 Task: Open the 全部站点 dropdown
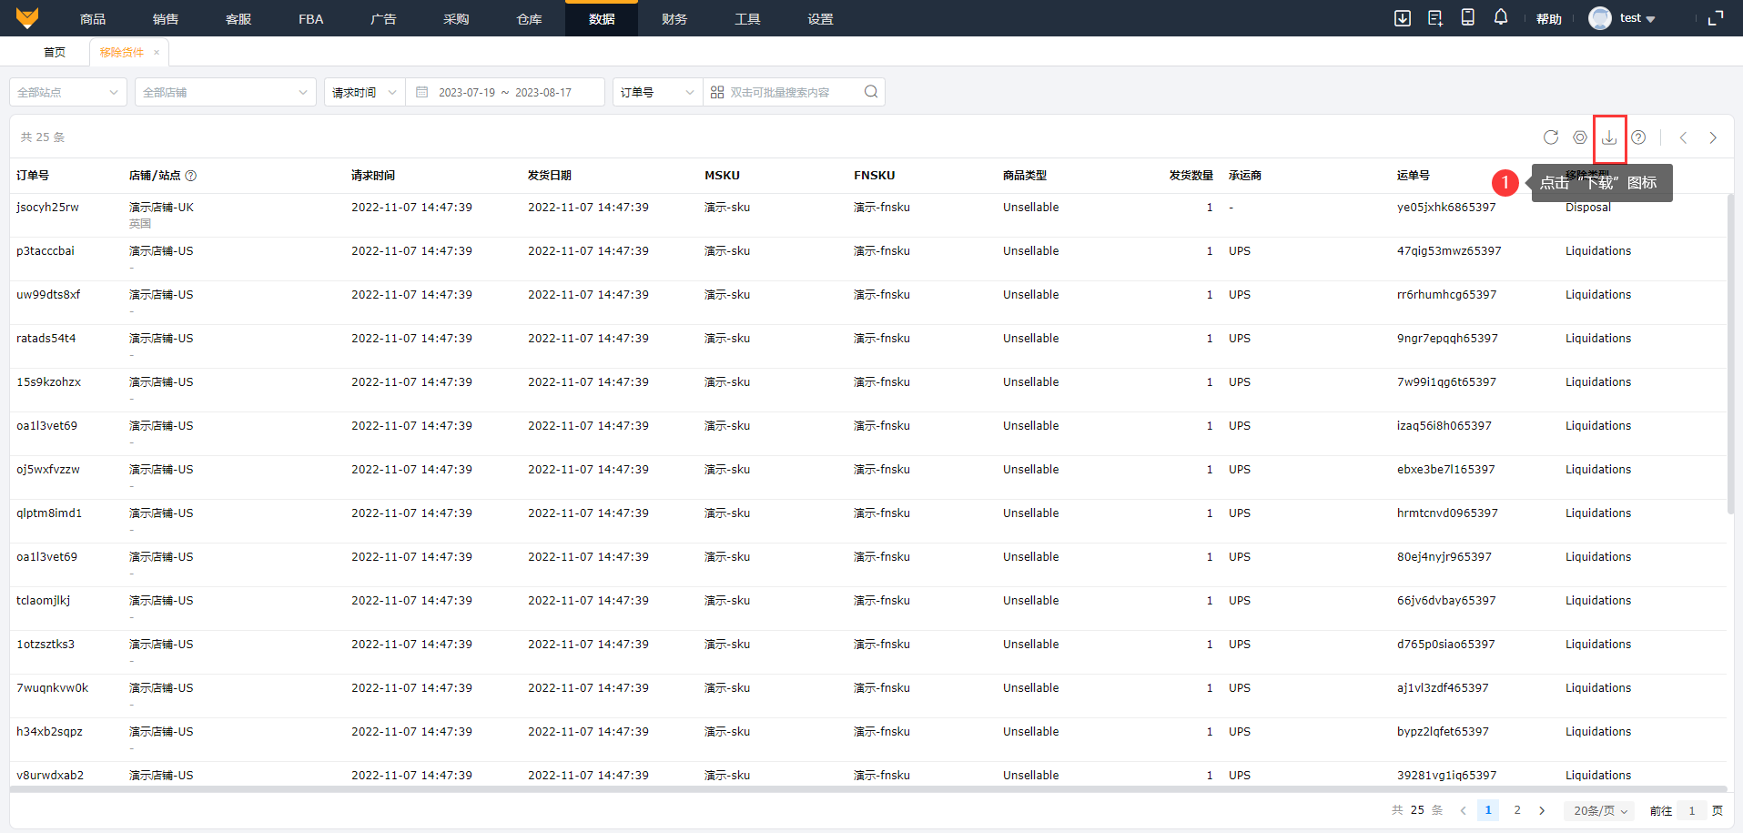pyautogui.click(x=68, y=92)
